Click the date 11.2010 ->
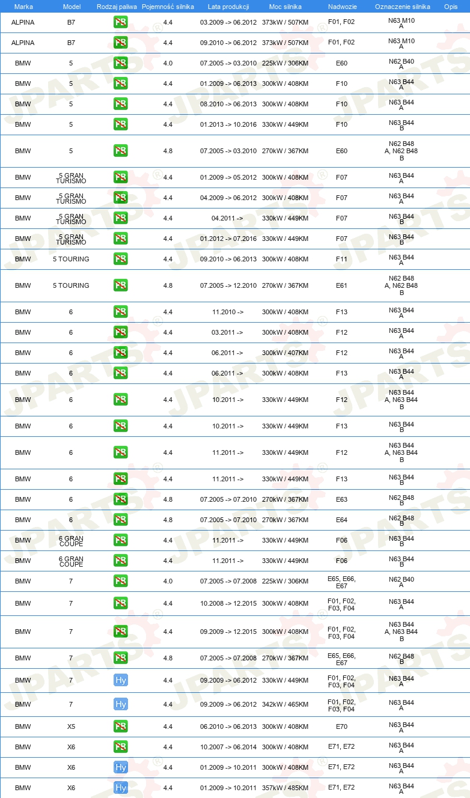Screen dimensions: 470x798 click(x=227, y=312)
